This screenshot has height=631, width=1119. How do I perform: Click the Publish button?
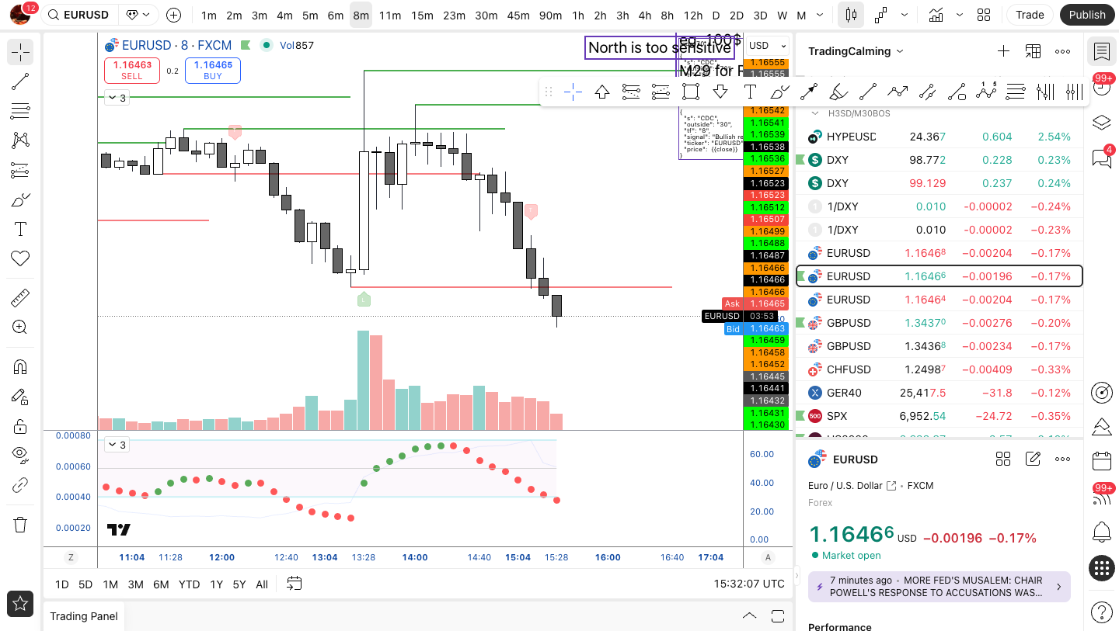coord(1086,15)
